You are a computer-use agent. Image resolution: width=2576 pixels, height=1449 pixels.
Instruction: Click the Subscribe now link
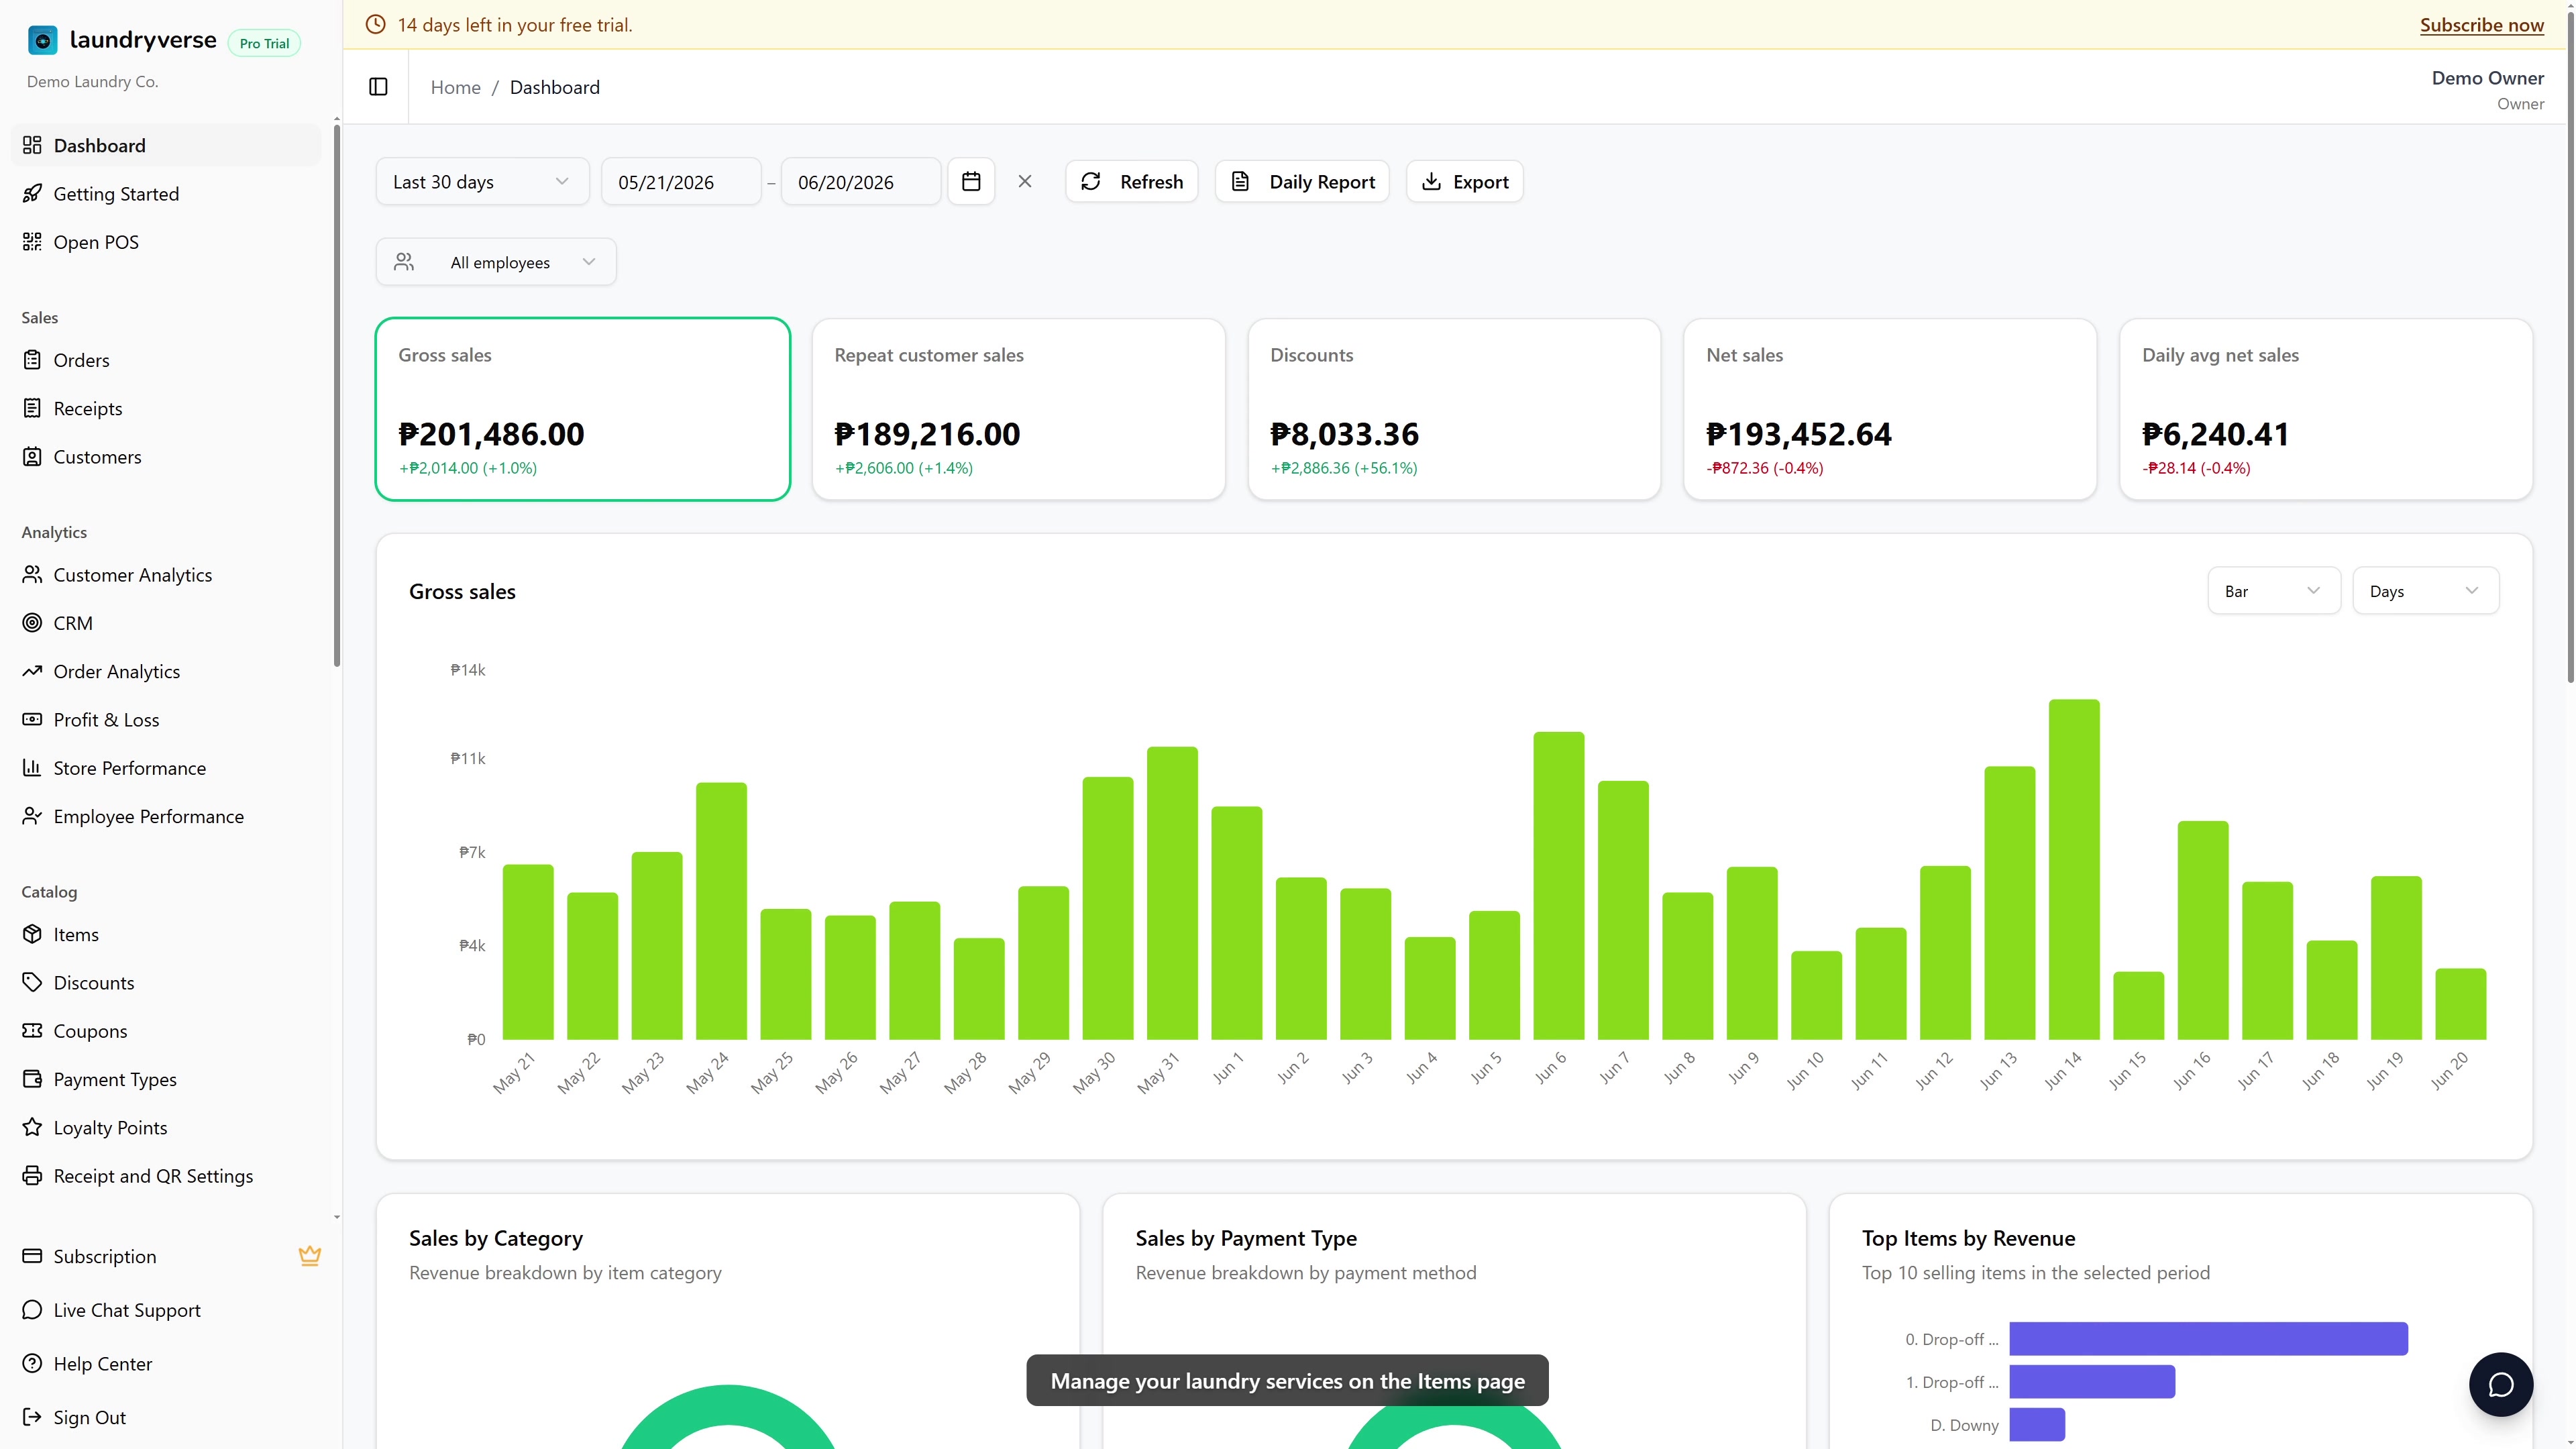click(x=2481, y=25)
